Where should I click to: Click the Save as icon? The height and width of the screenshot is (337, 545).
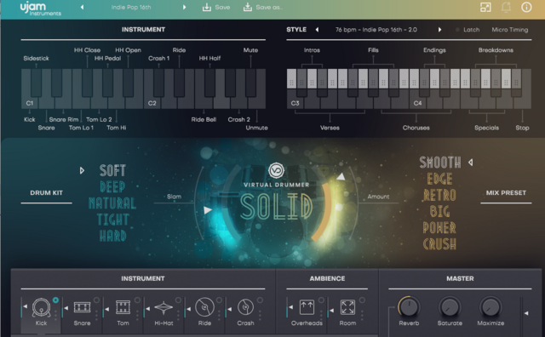[248, 8]
